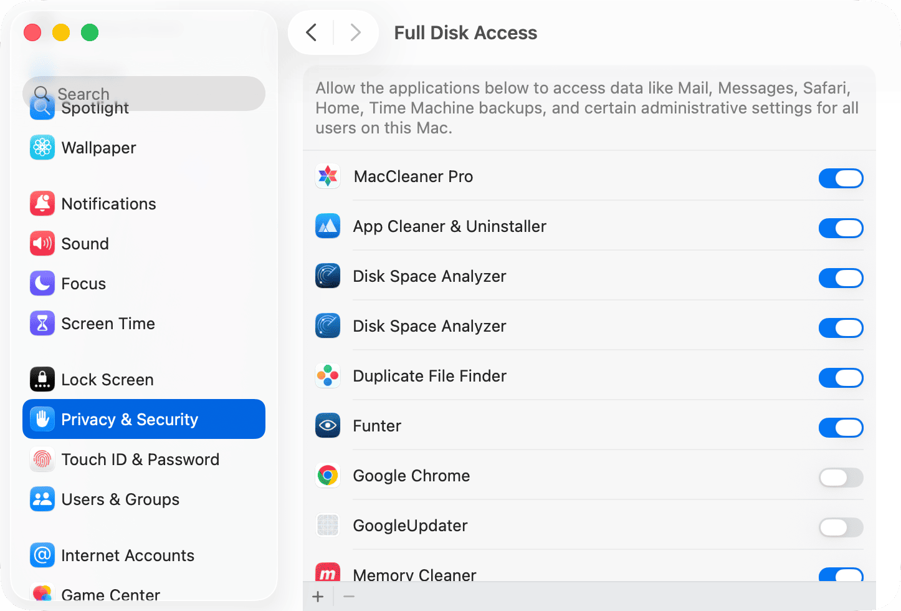Click the Google Chrome icon
Screen dimensions: 901x611
pyautogui.click(x=328, y=476)
